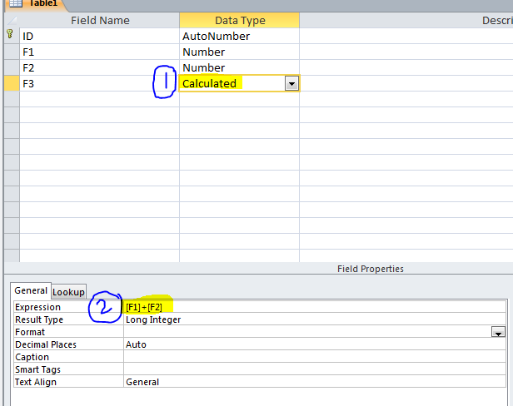This screenshot has height=406, width=513.
Task: Switch to the Lookup properties tab
Action: (68, 292)
